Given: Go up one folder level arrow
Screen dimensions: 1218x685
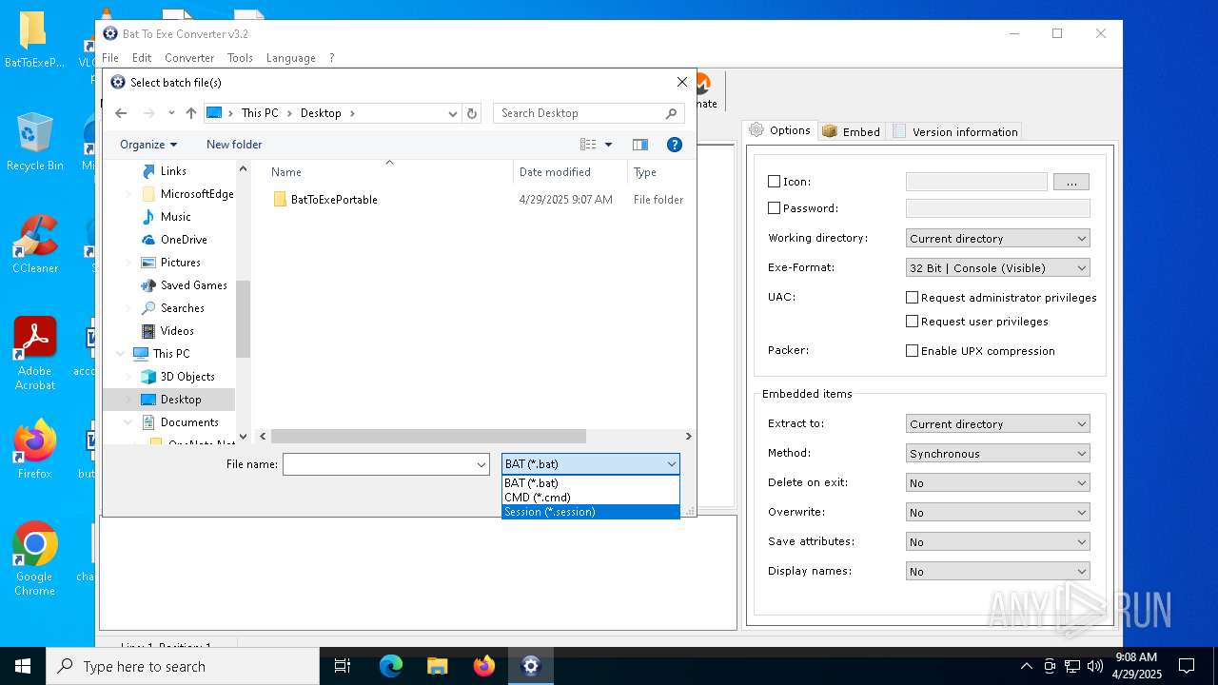Looking at the screenshot, I should click(191, 113).
